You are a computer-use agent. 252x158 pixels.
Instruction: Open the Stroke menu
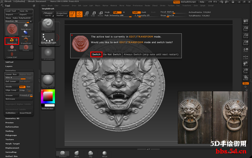[163, 5]
